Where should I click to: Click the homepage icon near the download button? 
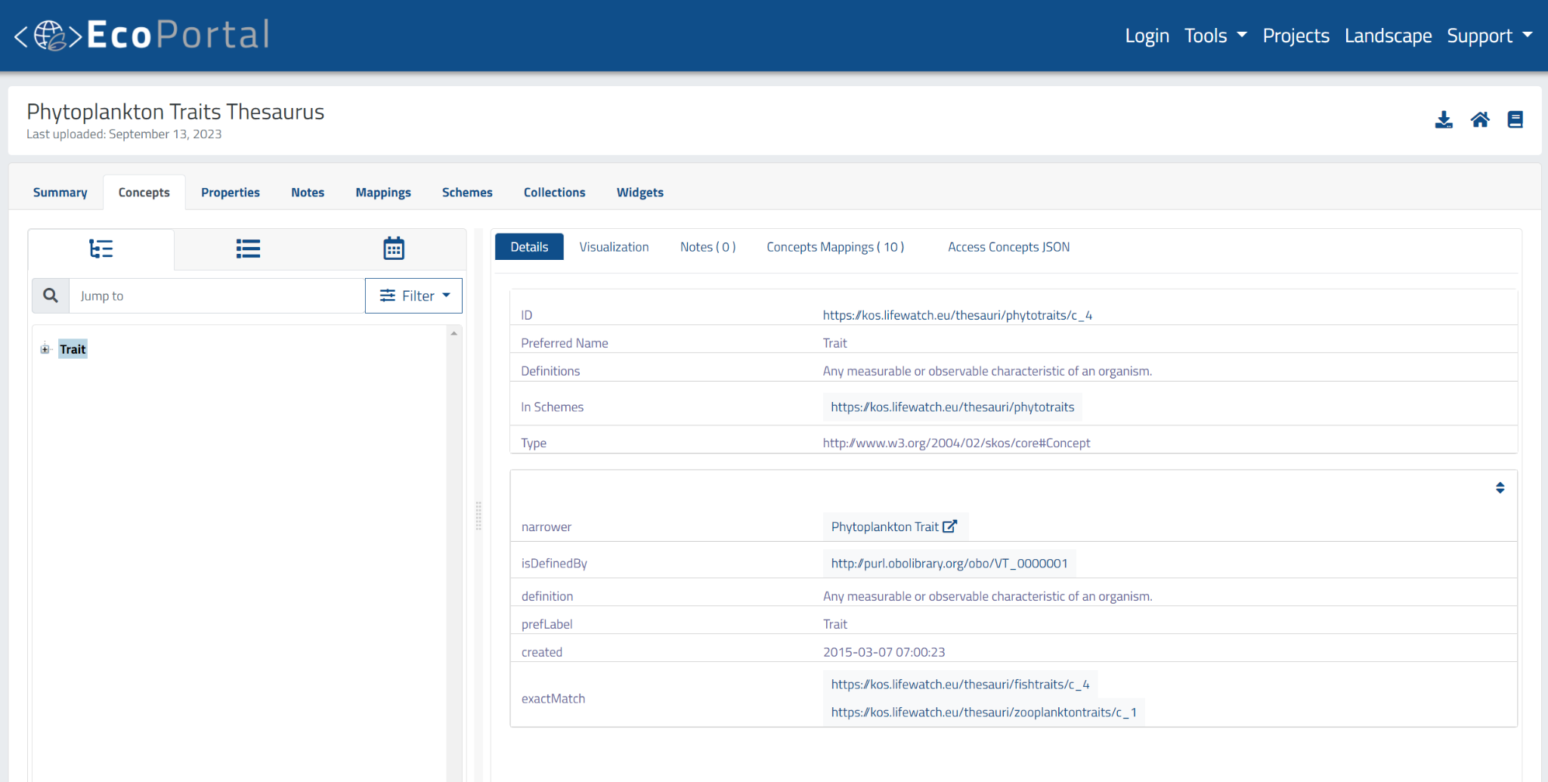[x=1480, y=119]
